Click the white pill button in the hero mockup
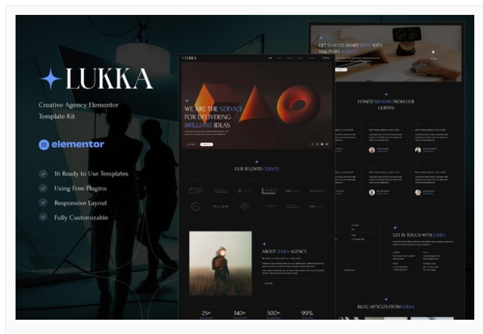 206,144
